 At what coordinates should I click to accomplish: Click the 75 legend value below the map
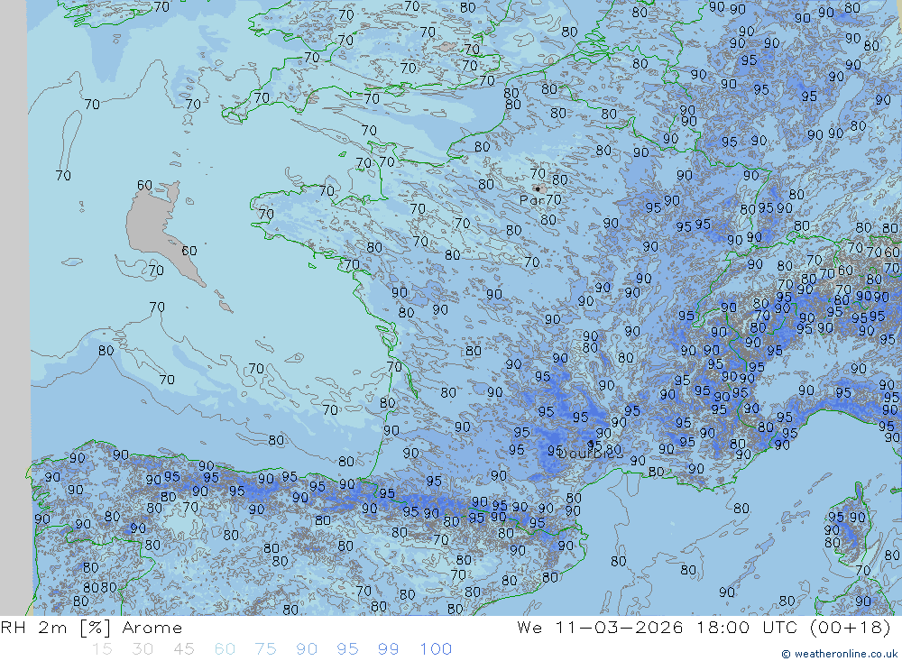pos(266,649)
